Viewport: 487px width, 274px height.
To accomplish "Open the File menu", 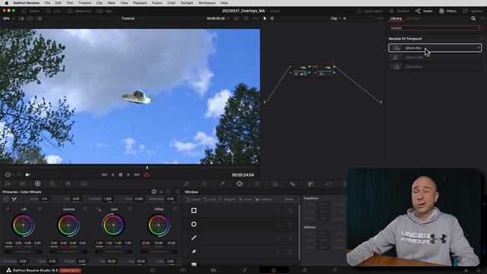I will (47, 3).
